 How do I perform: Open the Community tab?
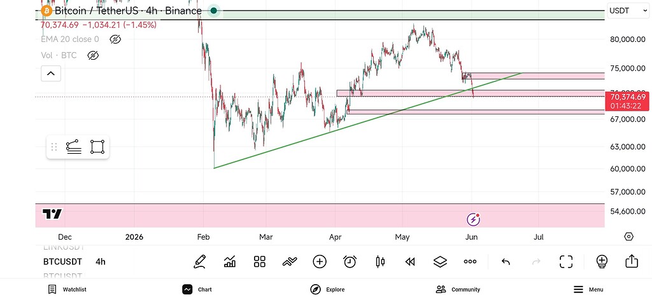(x=458, y=290)
